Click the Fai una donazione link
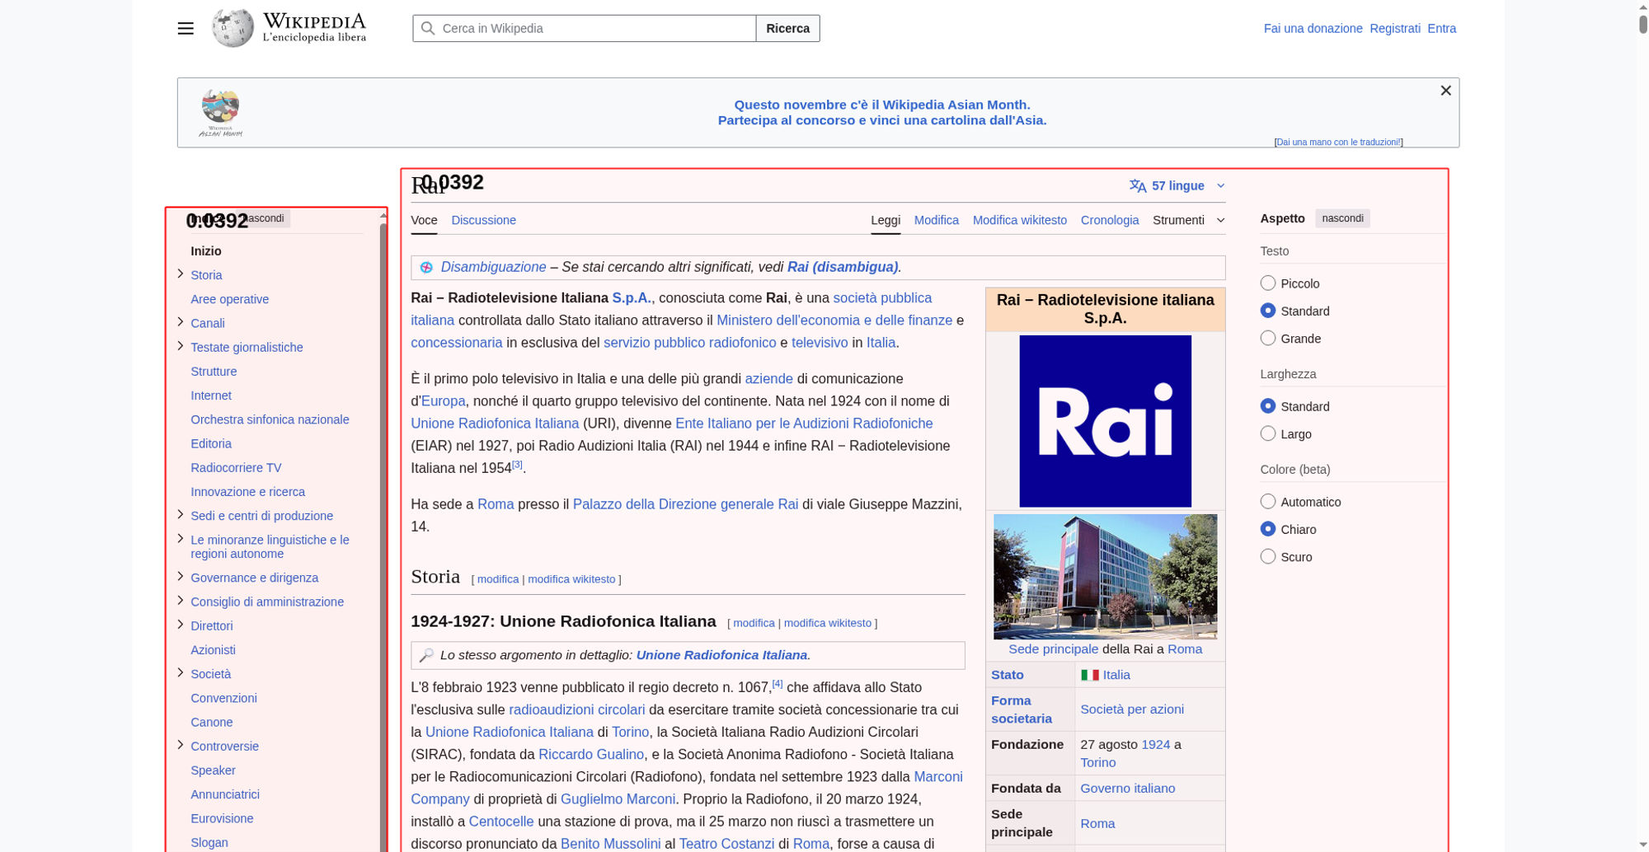Viewport: 1649px width, 852px height. [1313, 29]
